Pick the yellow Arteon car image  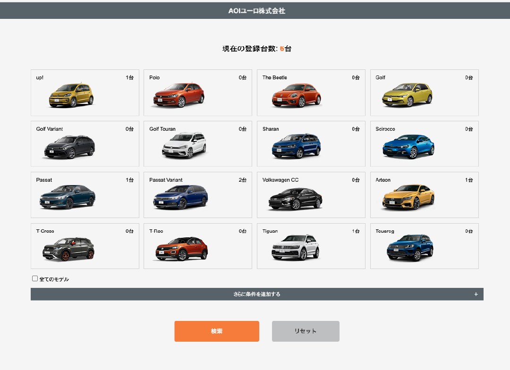point(408,197)
